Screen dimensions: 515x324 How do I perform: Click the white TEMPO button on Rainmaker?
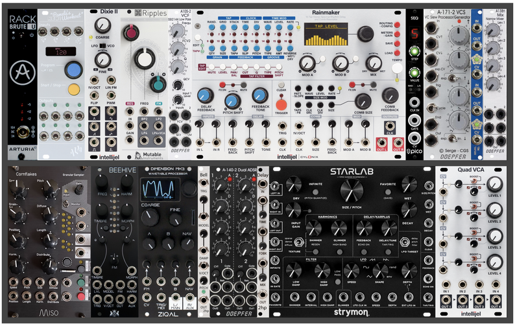point(397,68)
